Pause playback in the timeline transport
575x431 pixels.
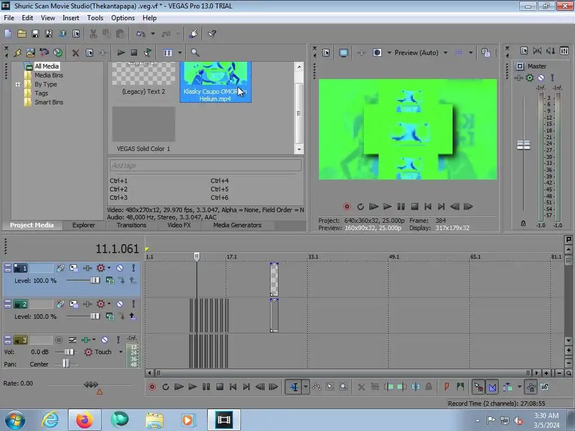coord(206,387)
